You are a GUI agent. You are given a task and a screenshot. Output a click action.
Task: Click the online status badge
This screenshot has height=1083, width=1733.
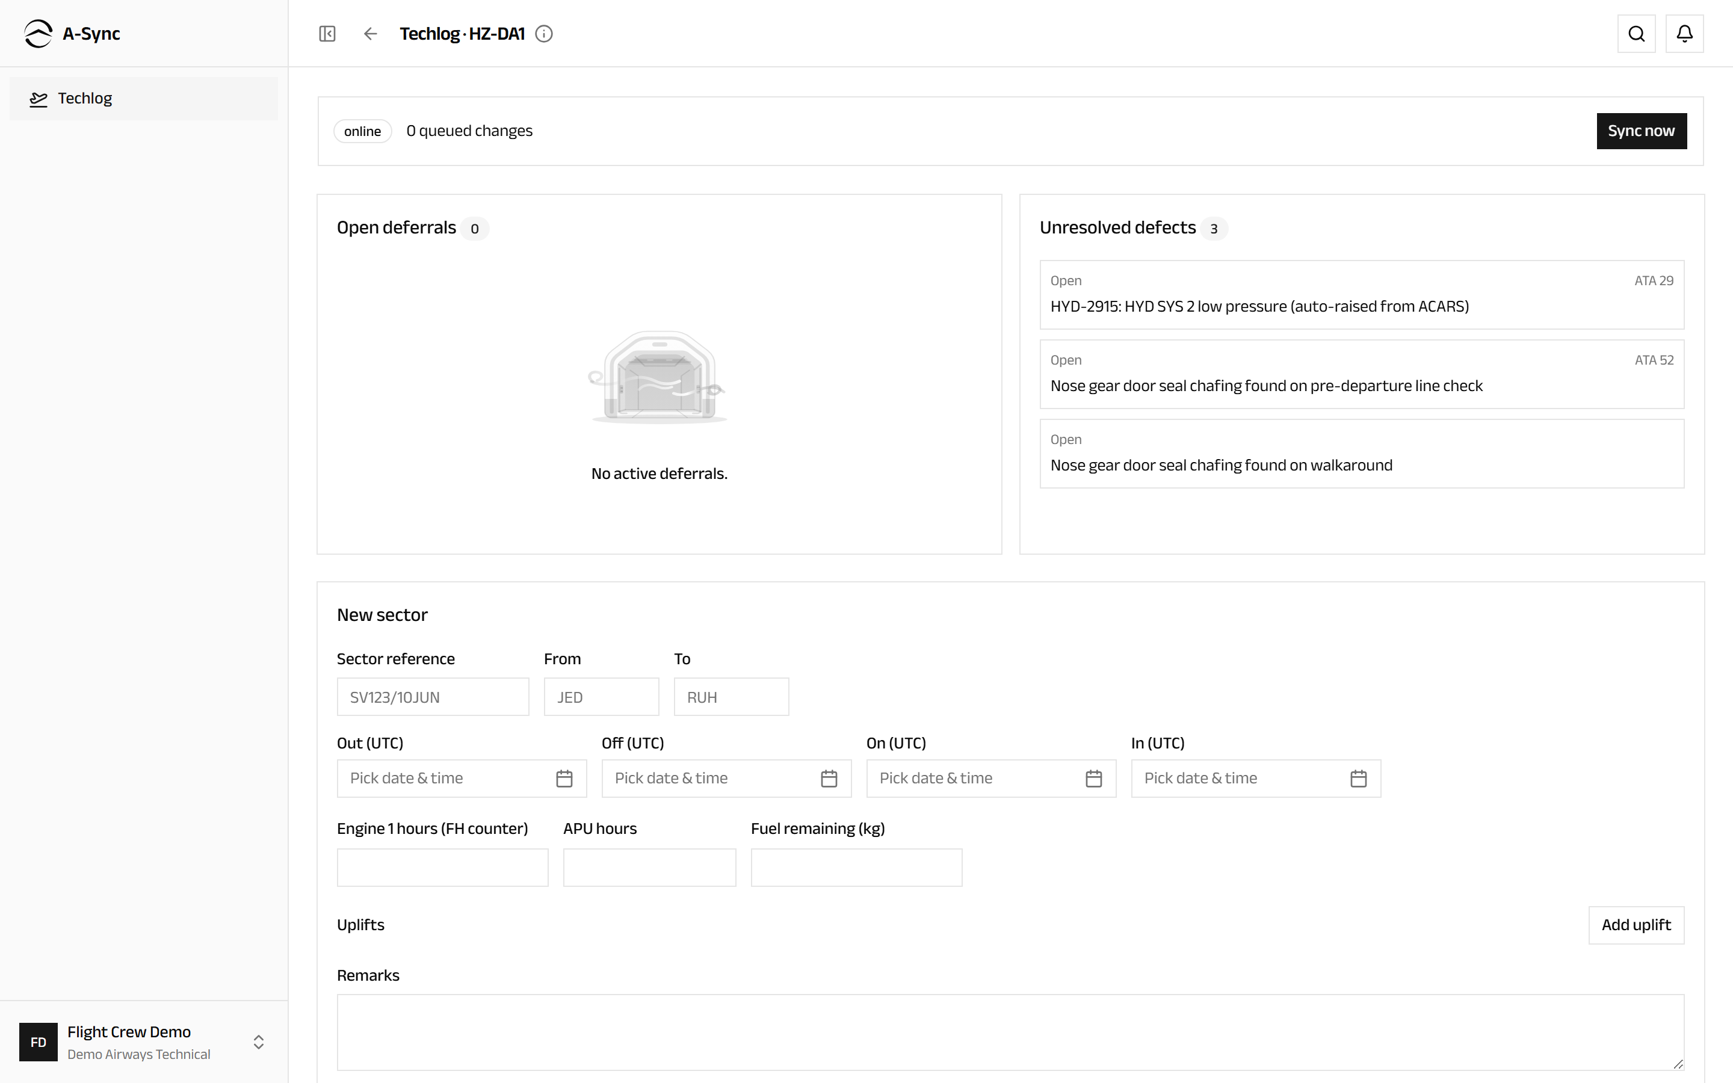click(x=362, y=131)
